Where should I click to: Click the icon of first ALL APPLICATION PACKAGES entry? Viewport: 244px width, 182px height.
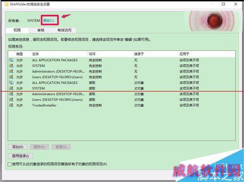(11, 60)
